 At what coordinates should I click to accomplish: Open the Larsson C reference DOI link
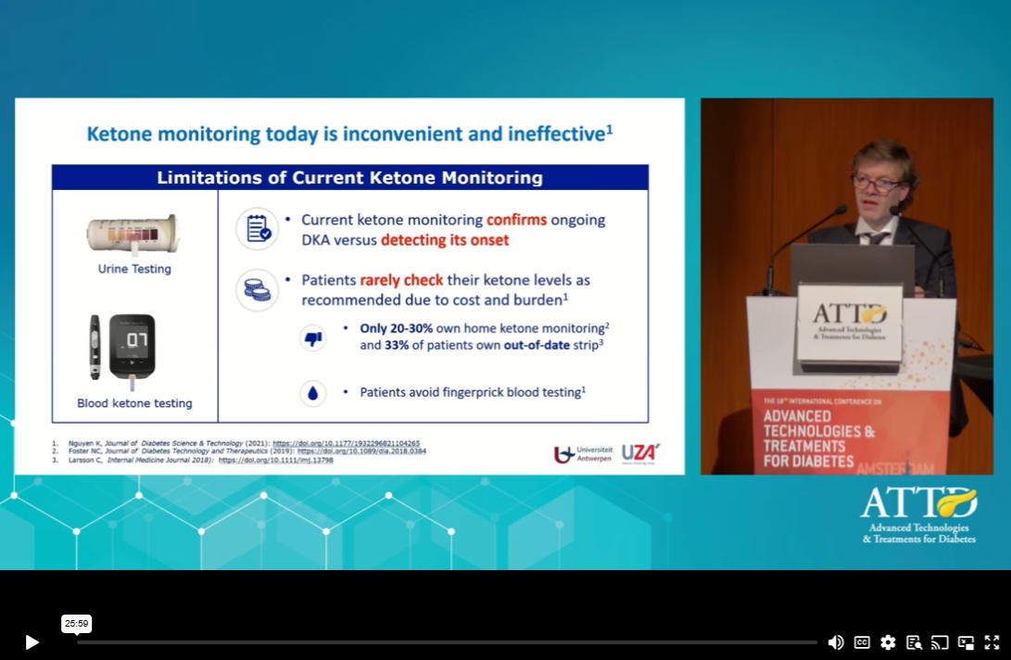276,460
